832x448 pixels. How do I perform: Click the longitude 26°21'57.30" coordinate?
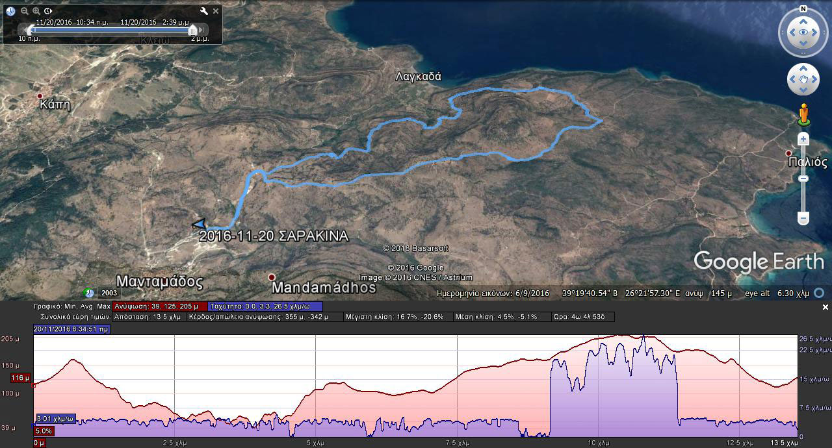(653, 293)
